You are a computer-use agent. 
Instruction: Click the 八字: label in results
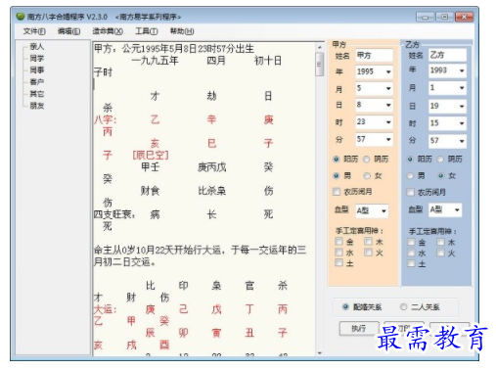click(105, 119)
